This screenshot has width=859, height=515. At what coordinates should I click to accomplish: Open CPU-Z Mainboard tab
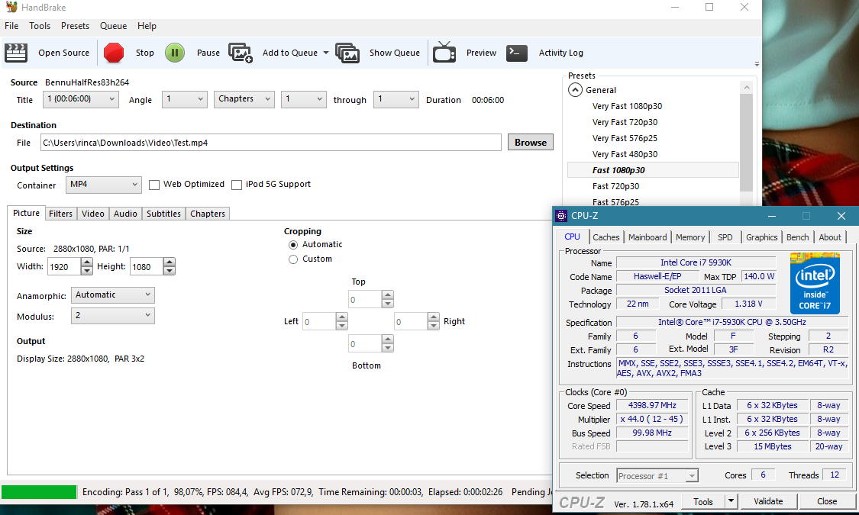(647, 237)
